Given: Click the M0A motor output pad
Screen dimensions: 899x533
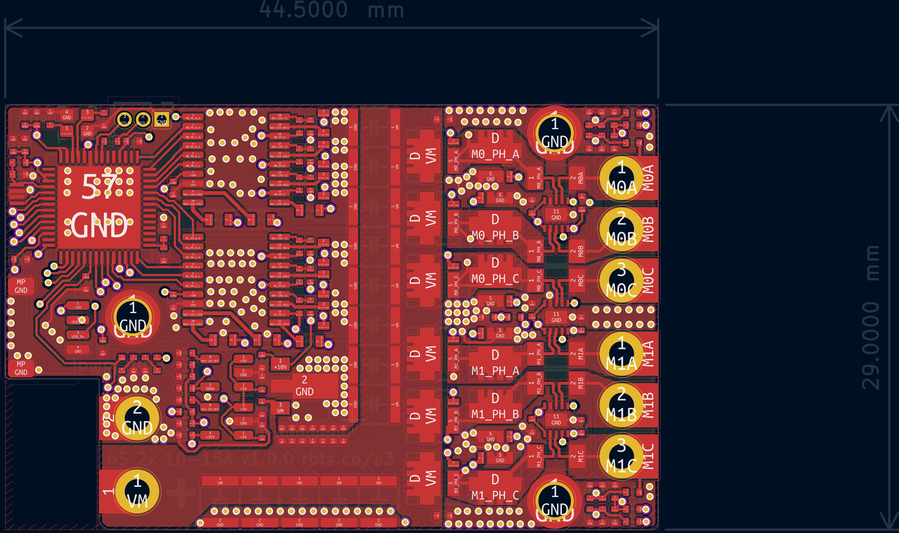Looking at the screenshot, I should (x=621, y=178).
